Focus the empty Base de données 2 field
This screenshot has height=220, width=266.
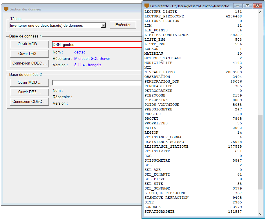[97, 83]
